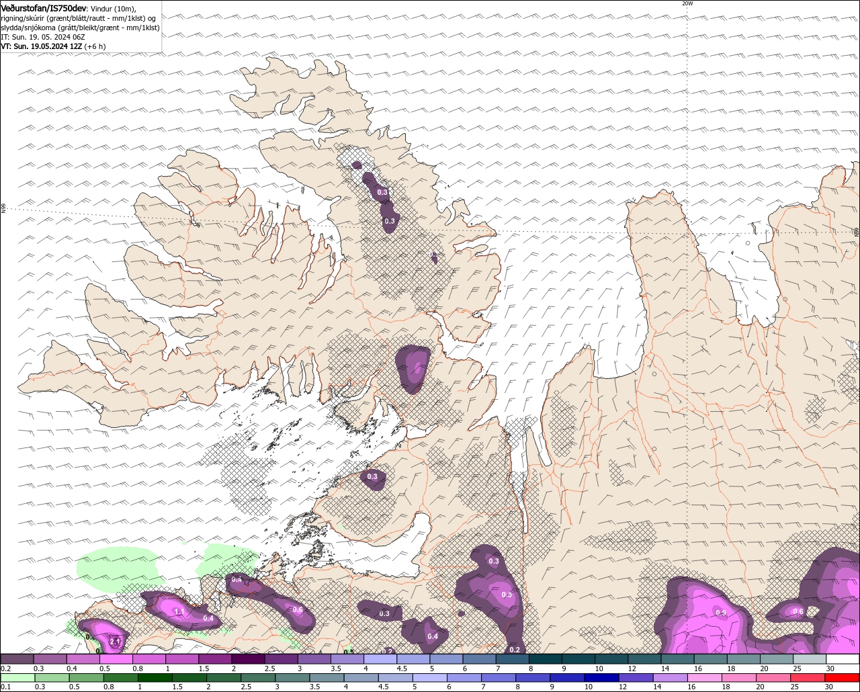860x692 pixels.
Task: Click the 2.1 precipitation value on the map
Action: [x=115, y=642]
